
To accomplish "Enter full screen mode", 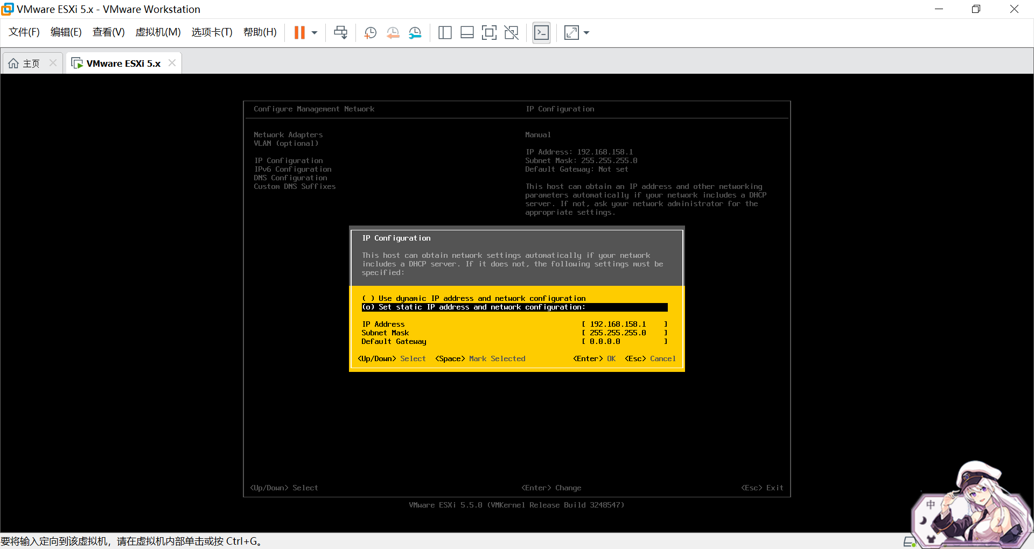I will tap(489, 33).
